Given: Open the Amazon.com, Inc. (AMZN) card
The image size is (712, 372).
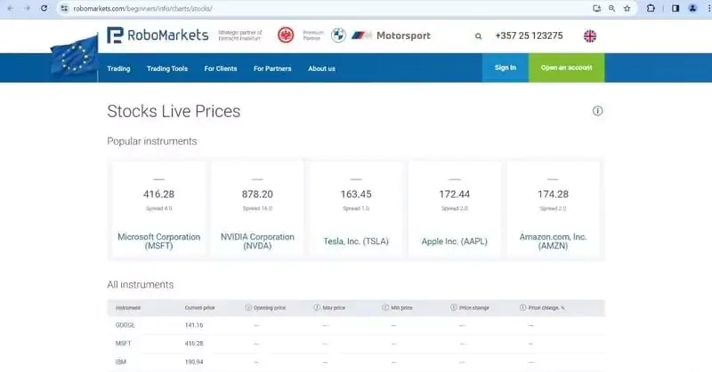Looking at the screenshot, I should click(x=553, y=209).
